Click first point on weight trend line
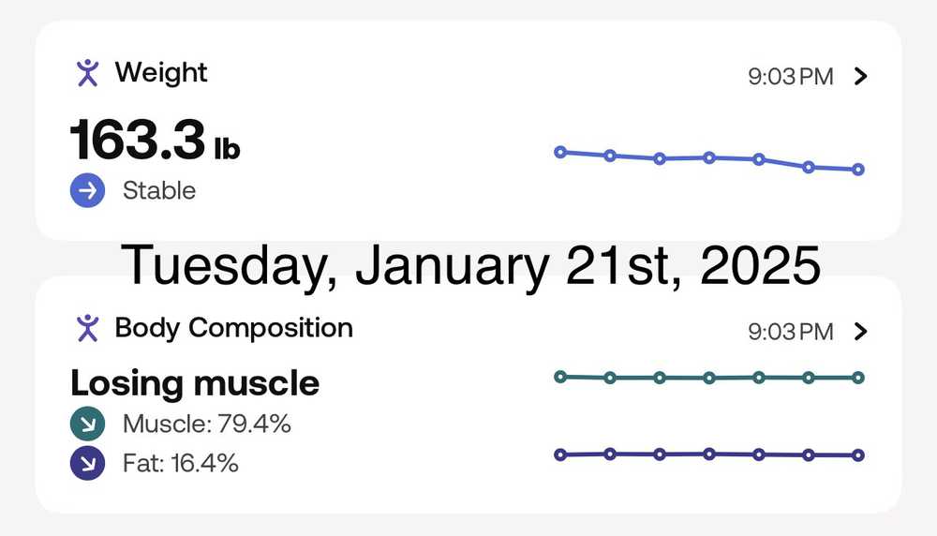Viewport: 937px width, 536px height. click(560, 152)
